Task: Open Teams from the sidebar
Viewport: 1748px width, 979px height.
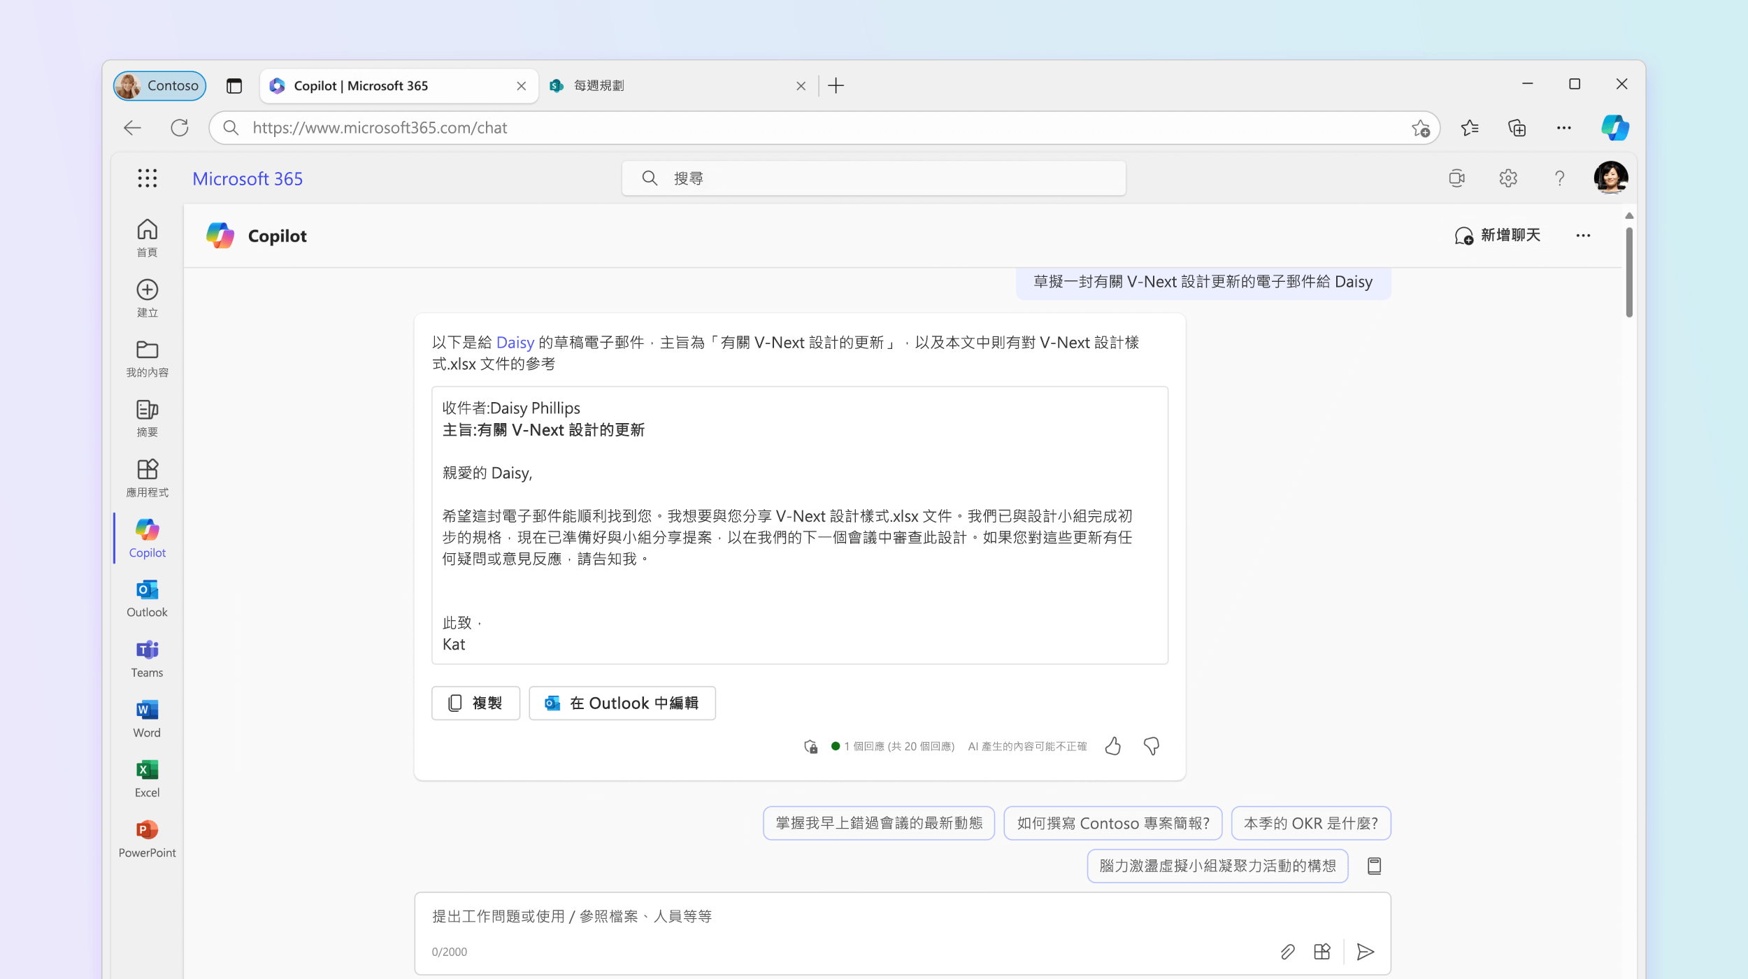Action: point(146,658)
